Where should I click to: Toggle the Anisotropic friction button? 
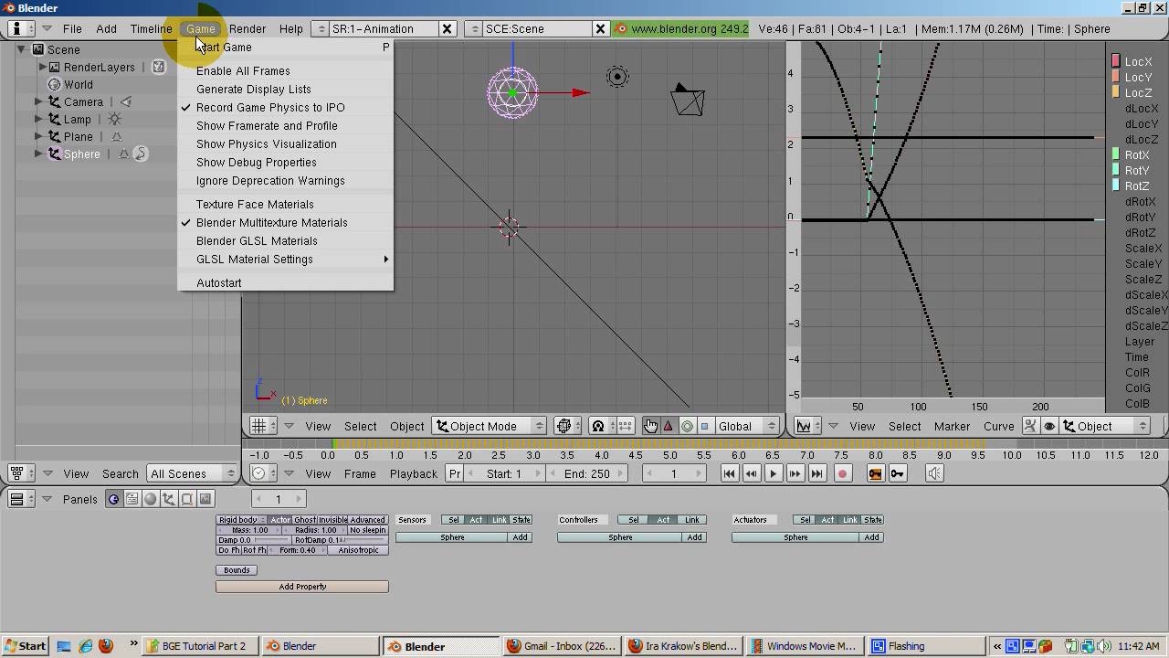358,550
